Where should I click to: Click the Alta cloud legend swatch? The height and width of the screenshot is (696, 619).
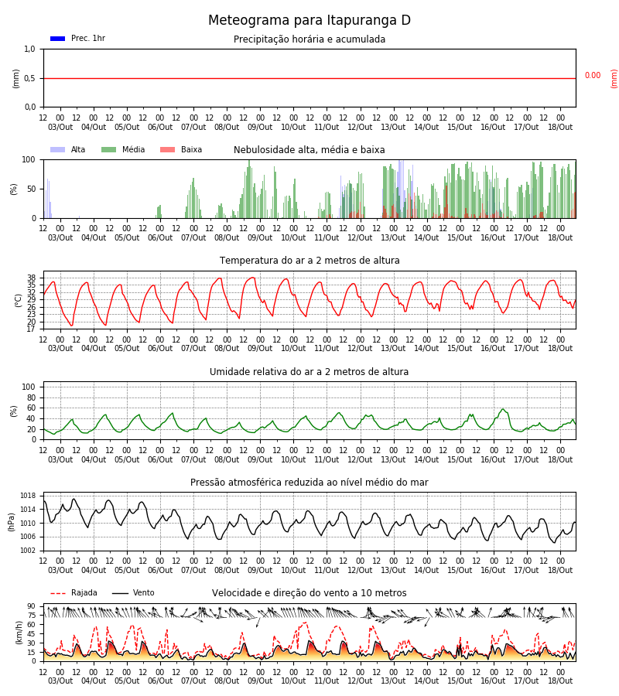(x=58, y=149)
